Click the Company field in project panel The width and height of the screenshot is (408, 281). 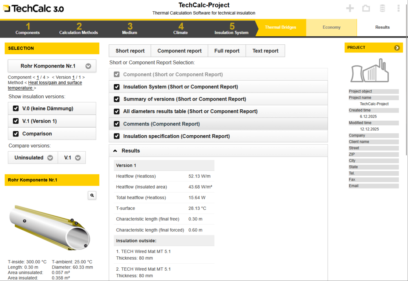pos(374,136)
